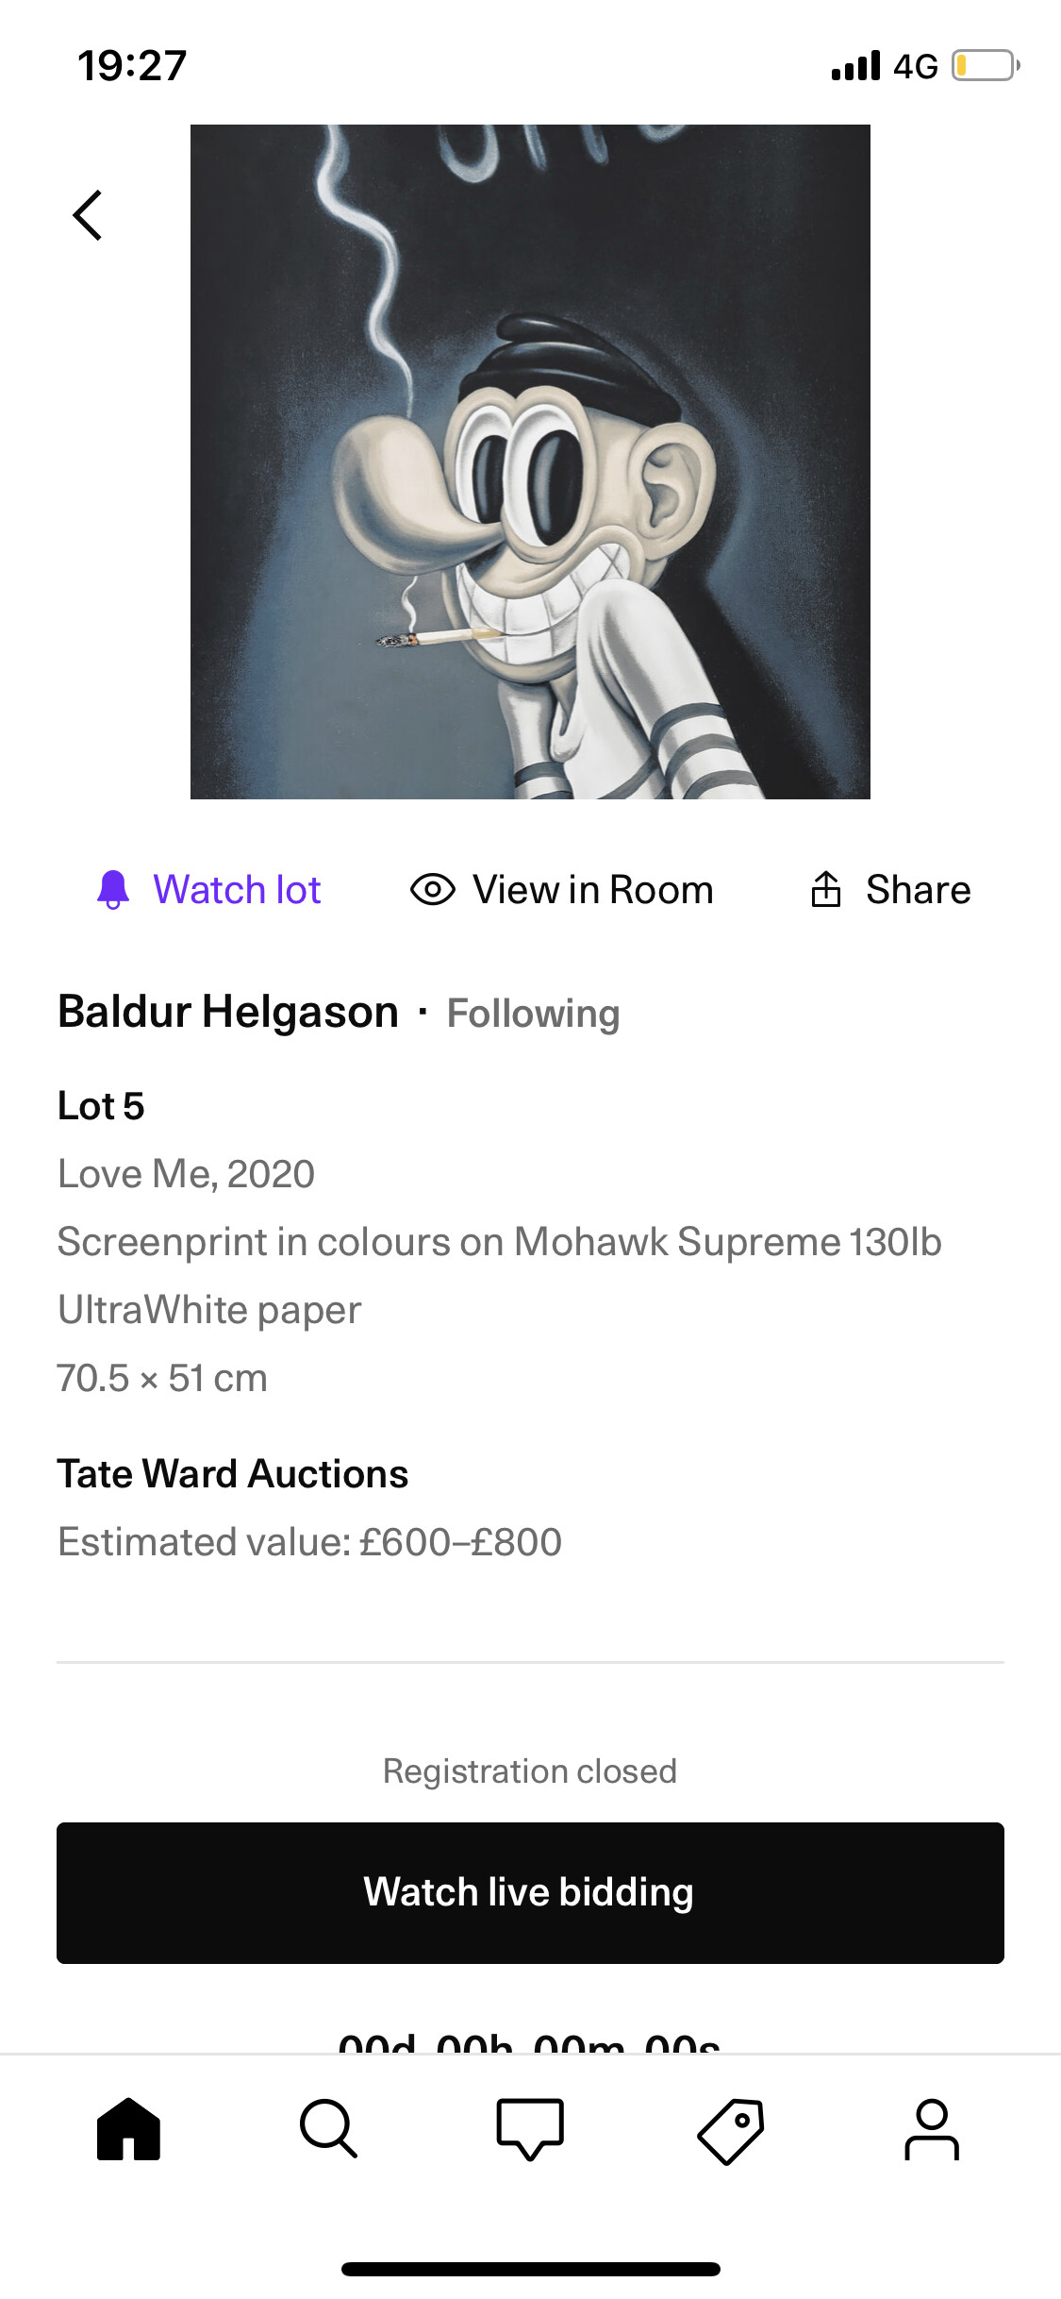
Task: Open the profile person icon
Action: coord(932,2129)
